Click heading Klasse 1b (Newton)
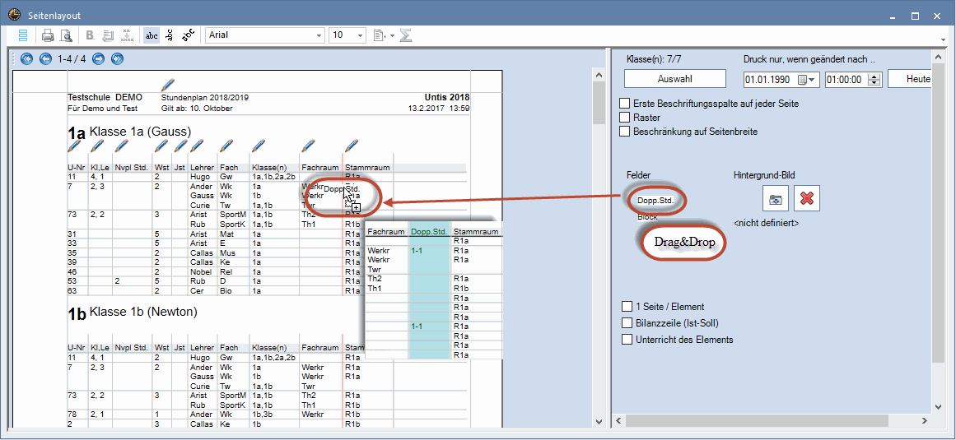Image resolution: width=956 pixels, height=440 pixels. click(x=143, y=312)
